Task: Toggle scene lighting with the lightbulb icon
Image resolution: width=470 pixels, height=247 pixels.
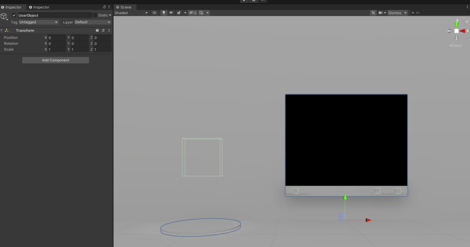Action: (x=164, y=13)
